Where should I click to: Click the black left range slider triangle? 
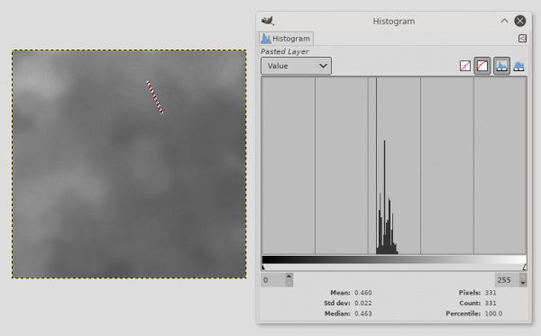[263, 267]
